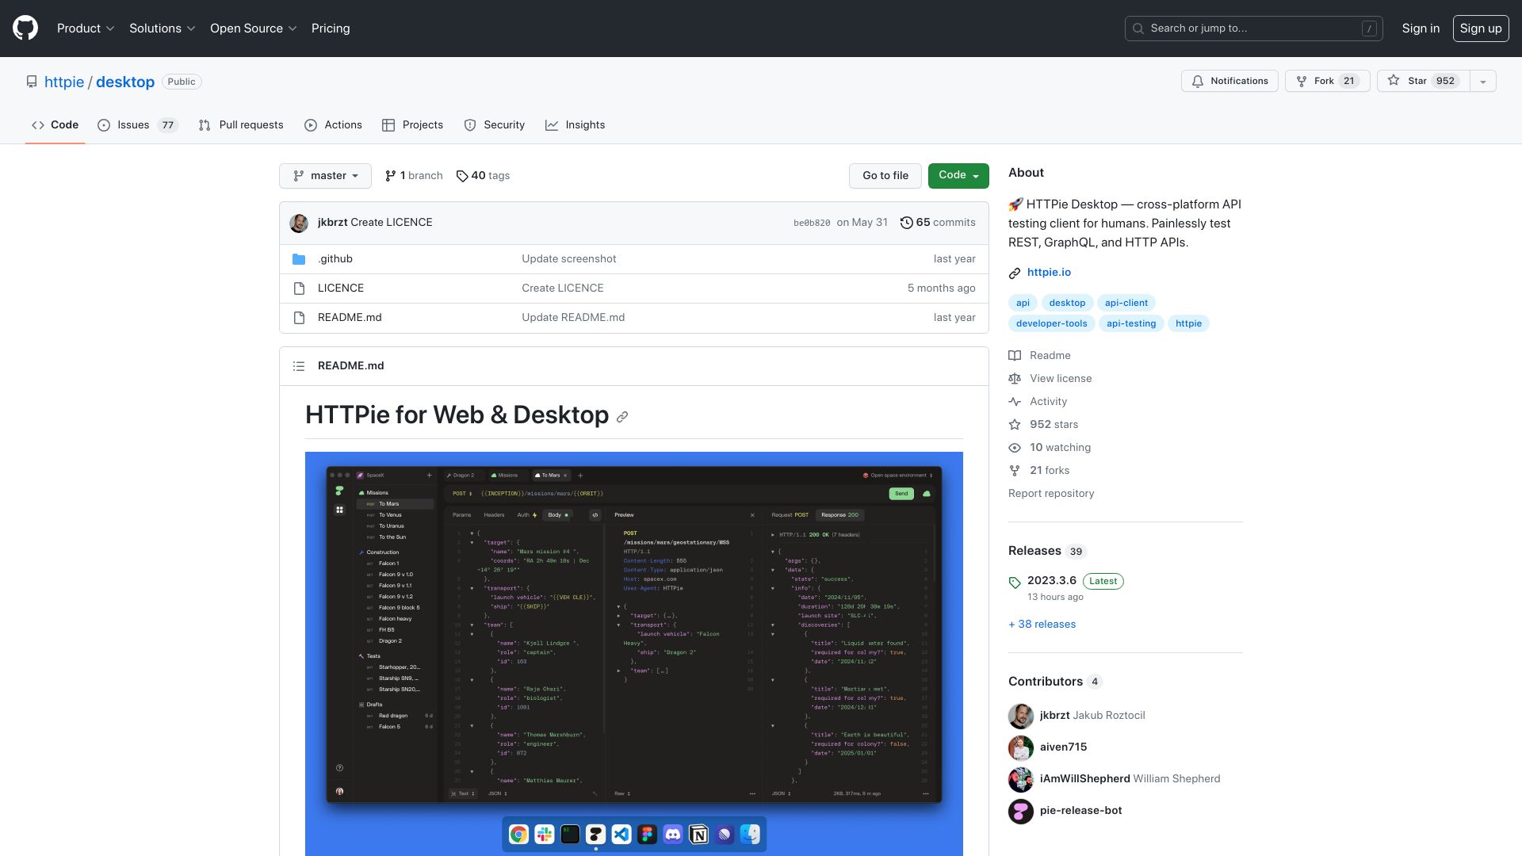Open the + 38 releases link

pyautogui.click(x=1042, y=625)
